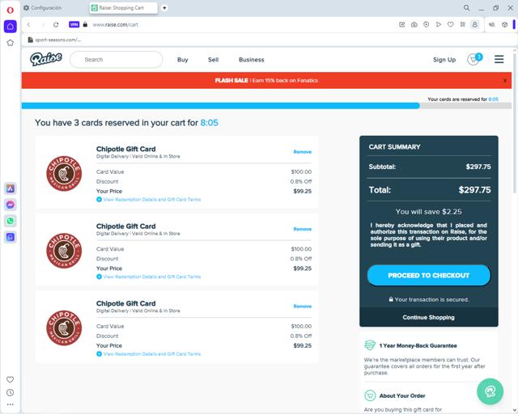Reload the page

[56, 25]
